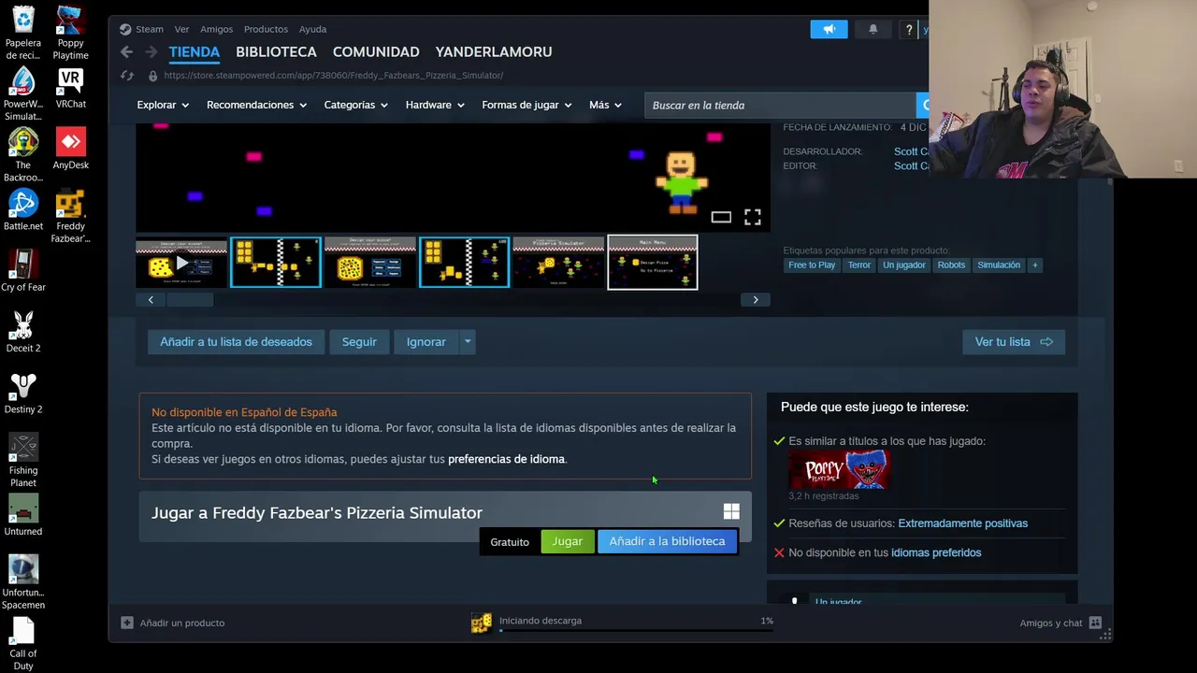Click the Steam help question mark
Viewport: 1197px width, 673px height.
[908, 29]
